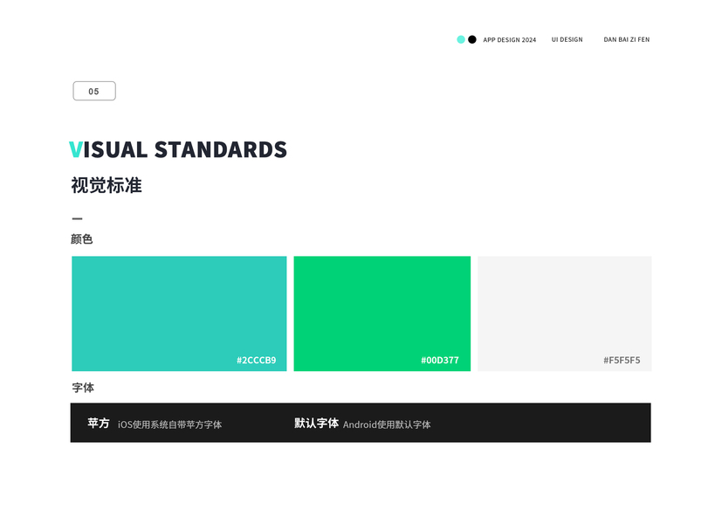
Task: Select the UI DESIGN header label
Action: click(567, 39)
